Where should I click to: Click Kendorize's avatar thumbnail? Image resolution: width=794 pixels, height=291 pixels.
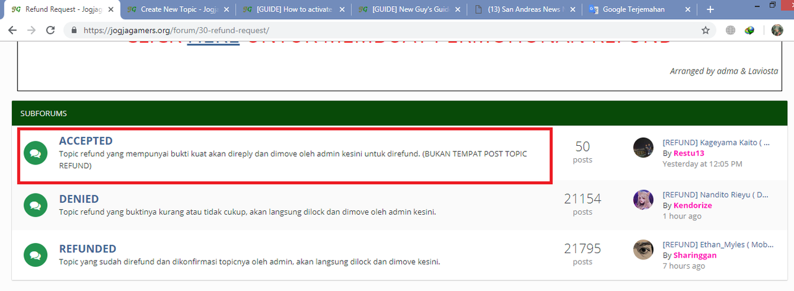pyautogui.click(x=643, y=200)
